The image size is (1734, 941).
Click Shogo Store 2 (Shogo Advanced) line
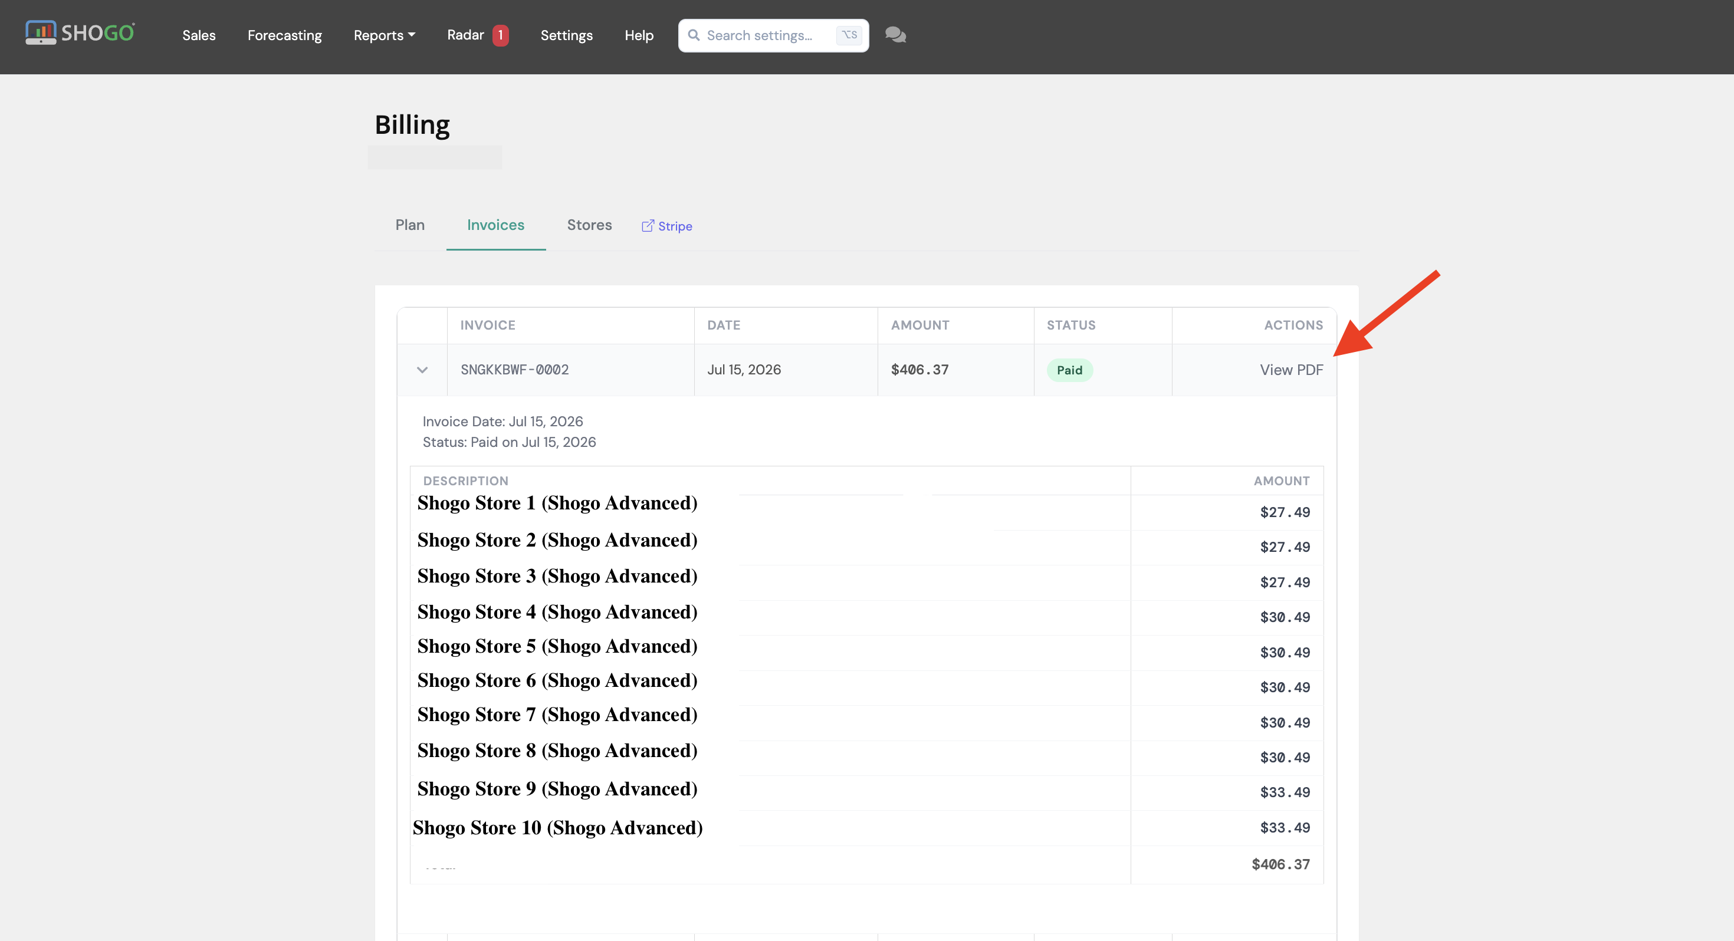pyautogui.click(x=557, y=541)
